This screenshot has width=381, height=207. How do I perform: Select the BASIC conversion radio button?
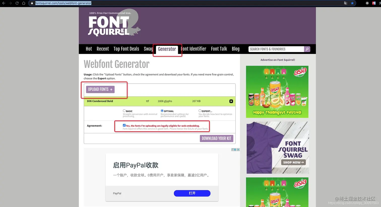124,111
